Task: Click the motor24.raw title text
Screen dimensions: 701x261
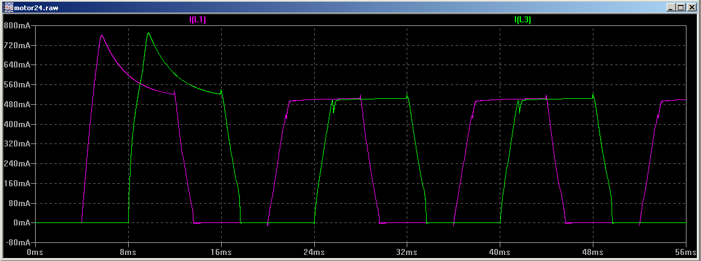Action: 36,8
